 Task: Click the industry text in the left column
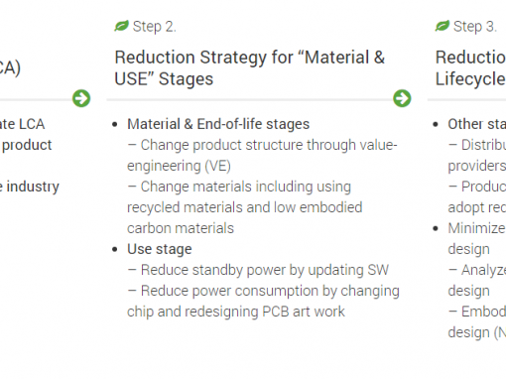(x=33, y=187)
